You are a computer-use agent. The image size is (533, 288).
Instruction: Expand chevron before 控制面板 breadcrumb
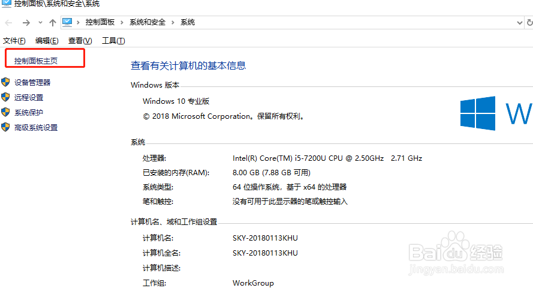tap(78, 22)
